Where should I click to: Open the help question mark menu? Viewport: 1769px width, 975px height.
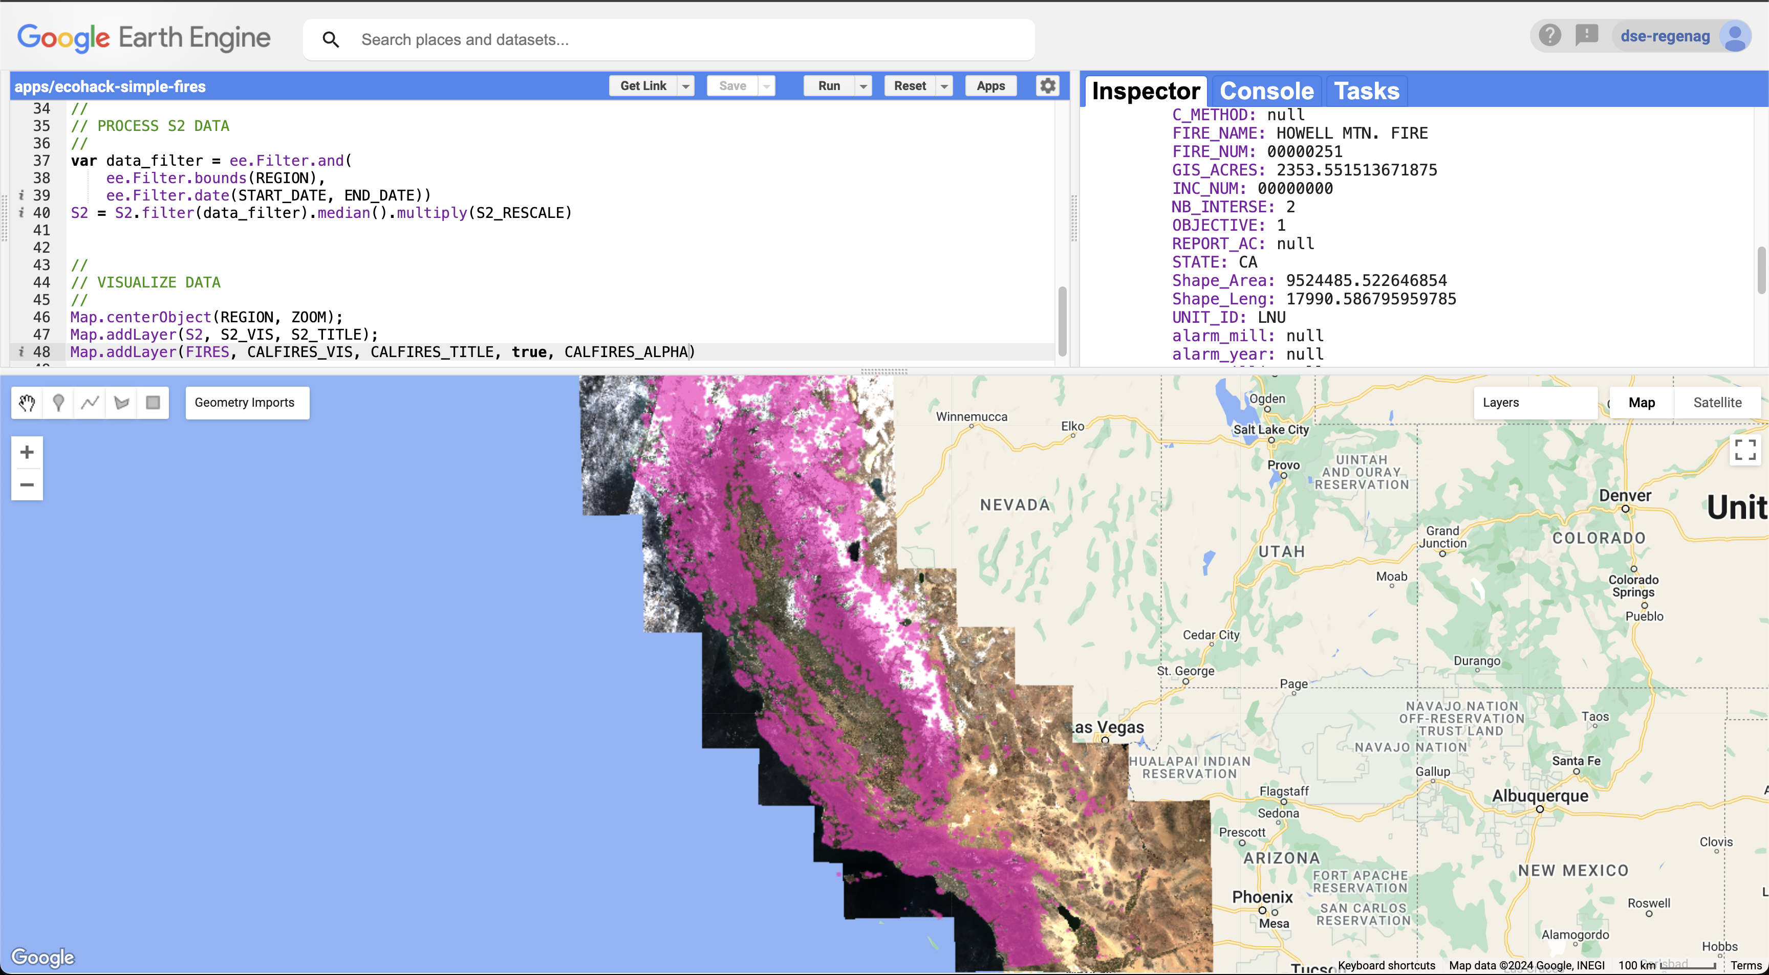[1549, 35]
